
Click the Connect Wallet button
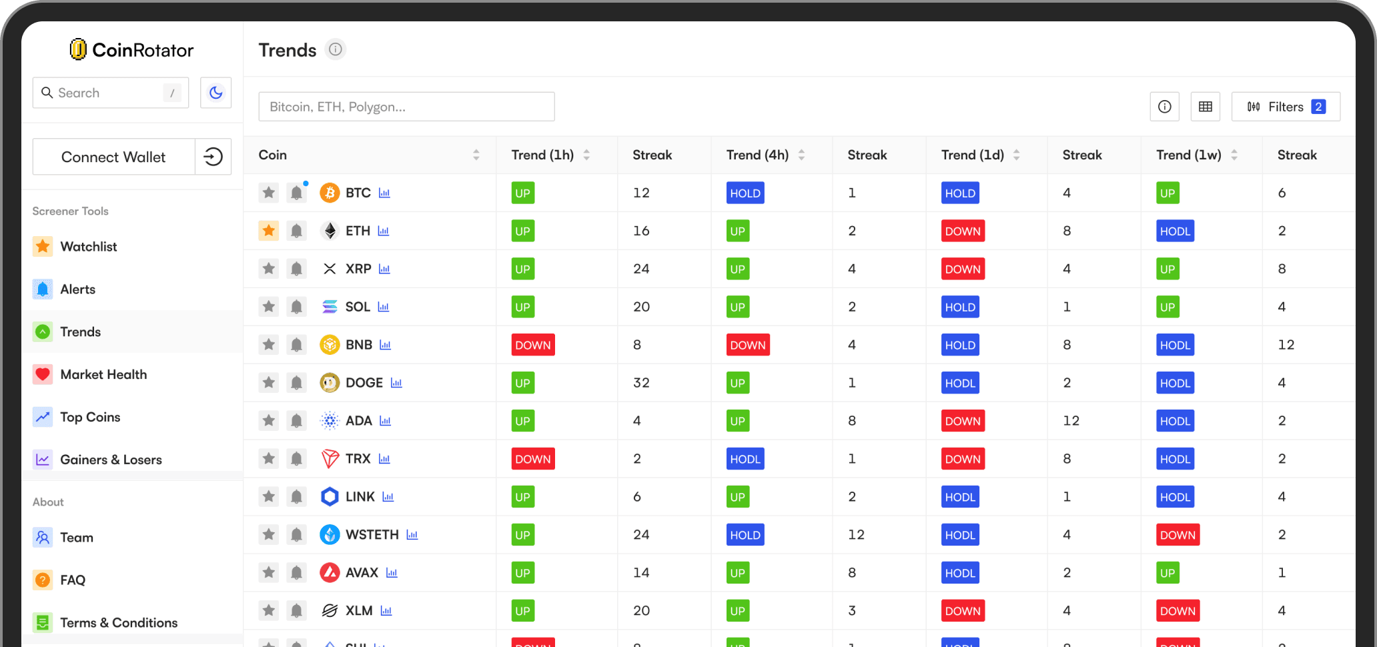click(113, 157)
